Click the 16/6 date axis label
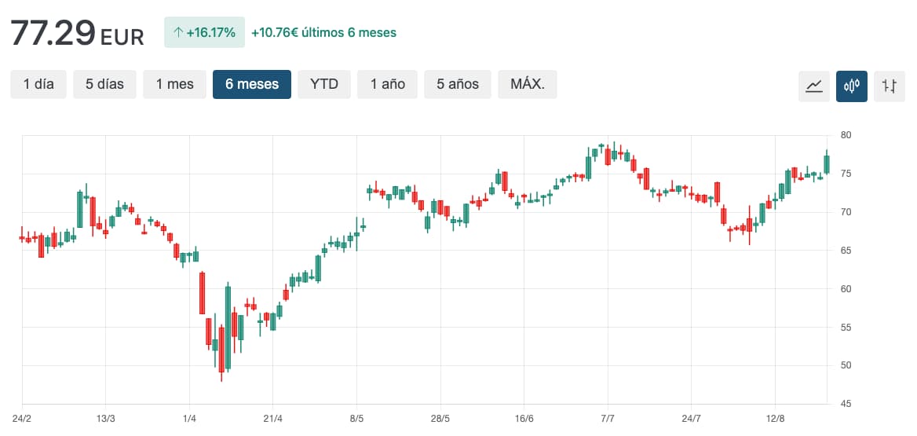Screen dimensions: 917x436 (x=524, y=419)
